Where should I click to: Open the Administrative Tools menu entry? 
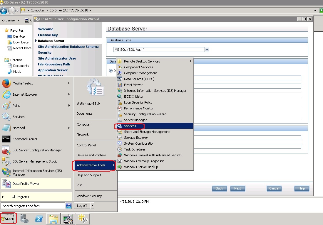(x=95, y=165)
